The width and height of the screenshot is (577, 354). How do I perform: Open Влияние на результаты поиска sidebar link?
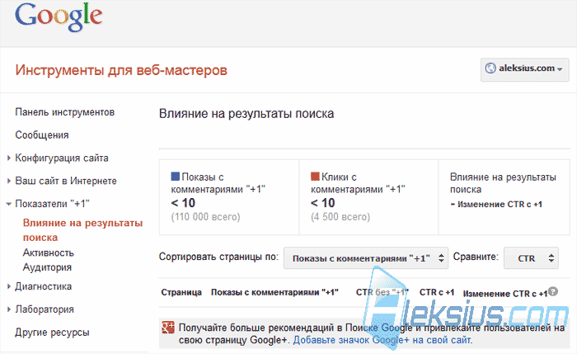tap(82, 230)
